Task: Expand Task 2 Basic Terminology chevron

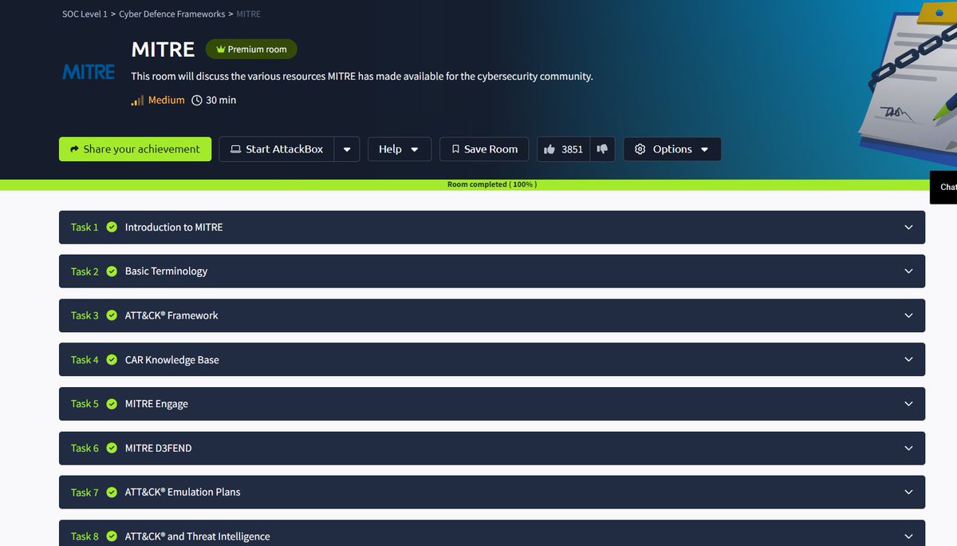Action: 908,271
